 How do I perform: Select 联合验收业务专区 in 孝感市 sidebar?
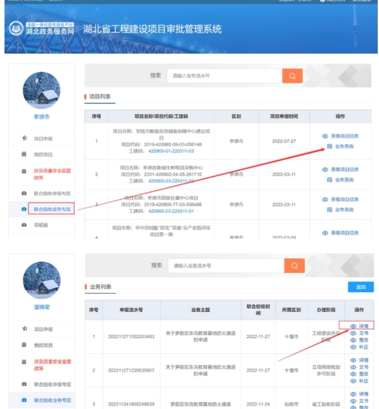pyautogui.click(x=52, y=209)
